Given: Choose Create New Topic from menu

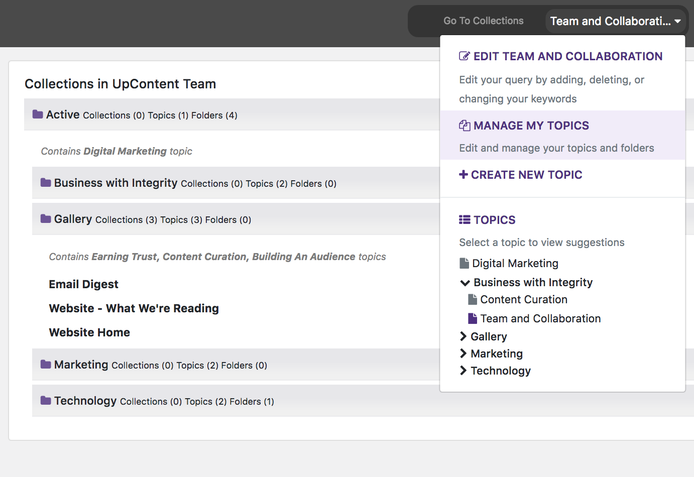Looking at the screenshot, I should (x=526, y=175).
